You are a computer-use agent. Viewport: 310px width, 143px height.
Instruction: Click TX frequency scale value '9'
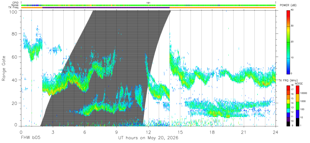click(x=293, y=126)
